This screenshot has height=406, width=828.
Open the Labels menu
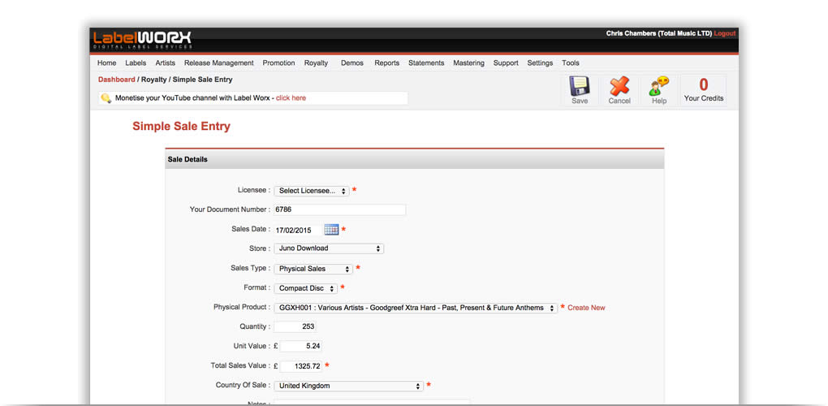click(136, 63)
